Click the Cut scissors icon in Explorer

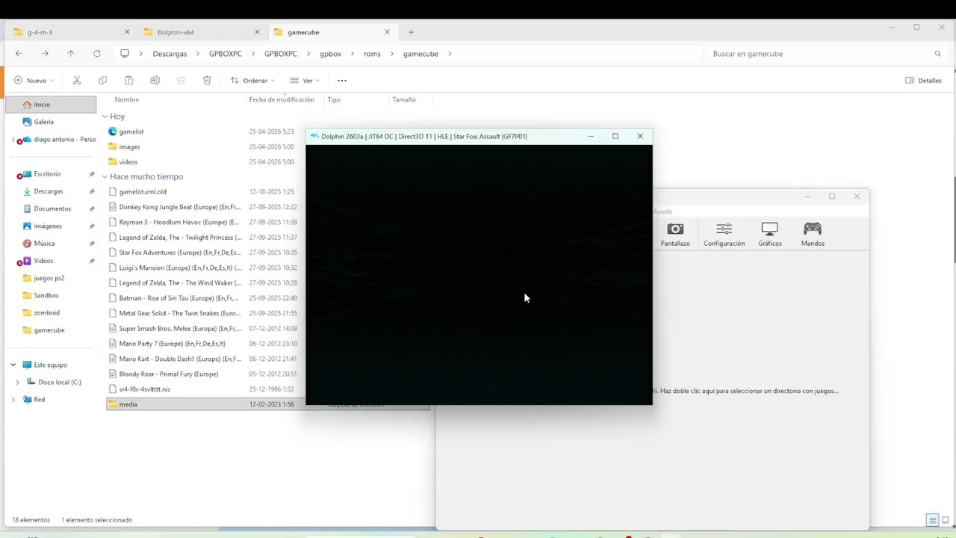pyautogui.click(x=77, y=80)
